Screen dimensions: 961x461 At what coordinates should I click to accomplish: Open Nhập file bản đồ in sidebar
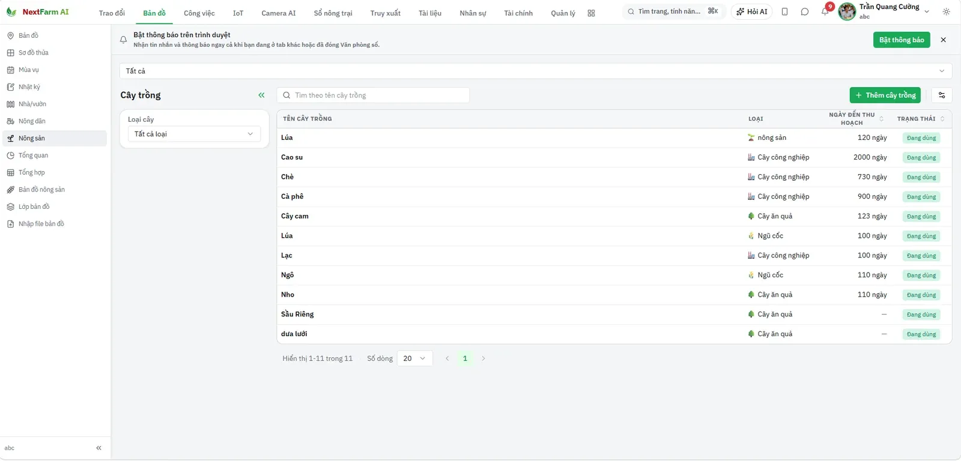[x=55, y=224]
